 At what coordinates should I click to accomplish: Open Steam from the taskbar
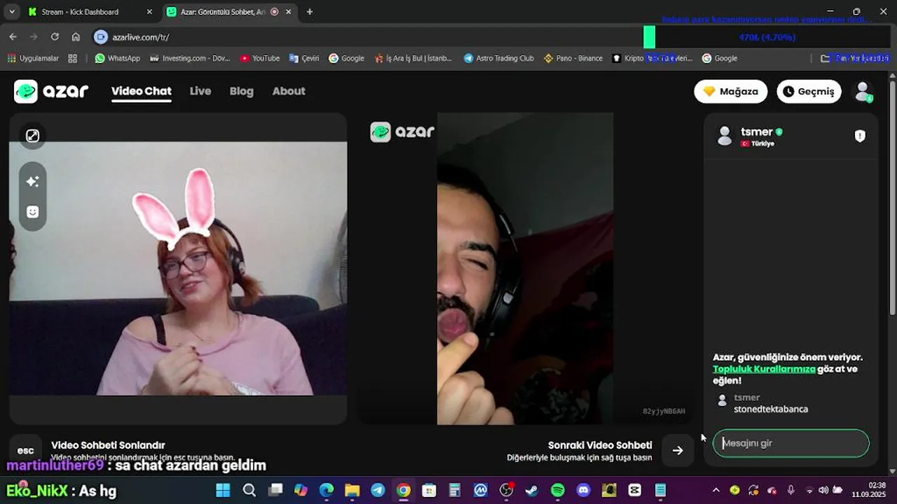pyautogui.click(x=532, y=490)
